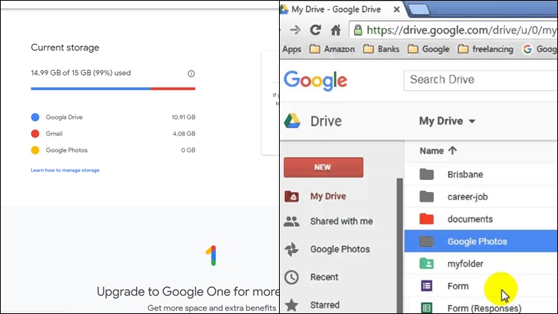Click the drive.google.com address bar URL
Image resolution: width=558 pixels, height=314 pixels.
[x=461, y=31]
